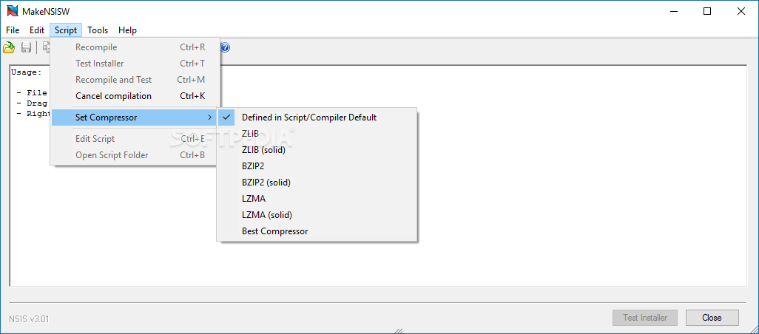Click the Ctrl+K shortcut text
759x334 pixels.
(192, 96)
